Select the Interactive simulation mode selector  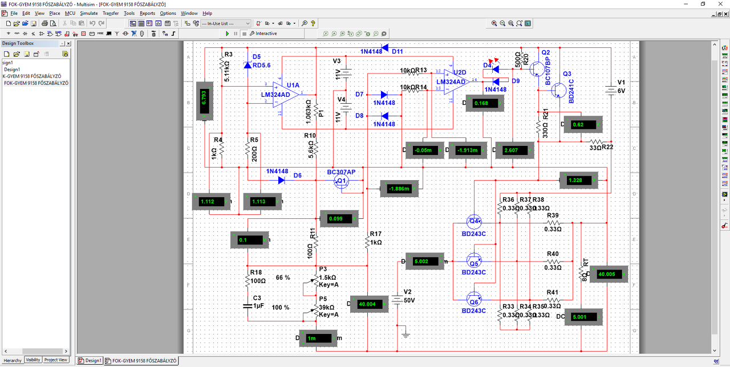[263, 34]
